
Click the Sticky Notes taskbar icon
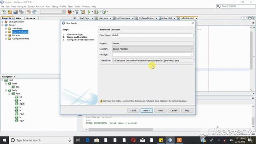[161, 140]
